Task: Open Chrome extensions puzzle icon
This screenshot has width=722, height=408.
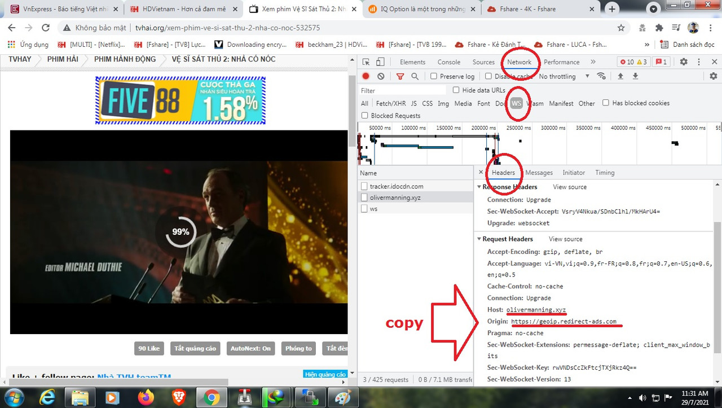Action: [x=659, y=28]
